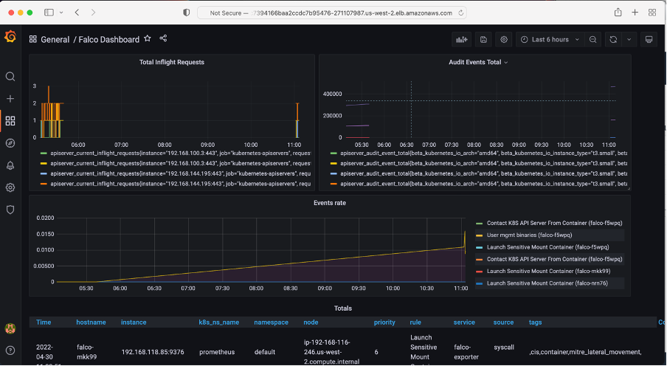
Task: Open the Totals panel title menu
Action: 343,308
